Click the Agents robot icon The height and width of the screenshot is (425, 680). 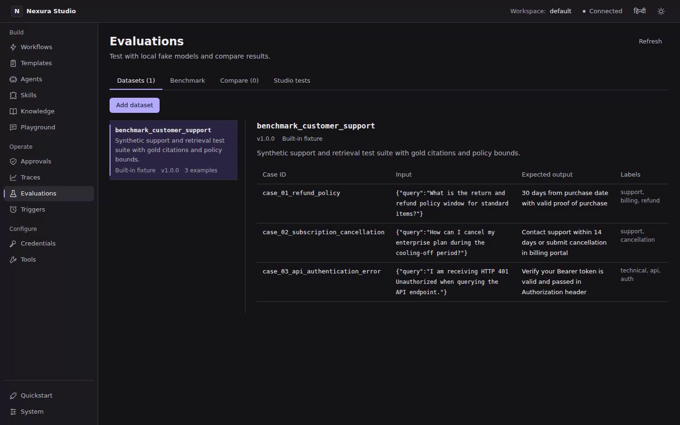click(x=13, y=79)
